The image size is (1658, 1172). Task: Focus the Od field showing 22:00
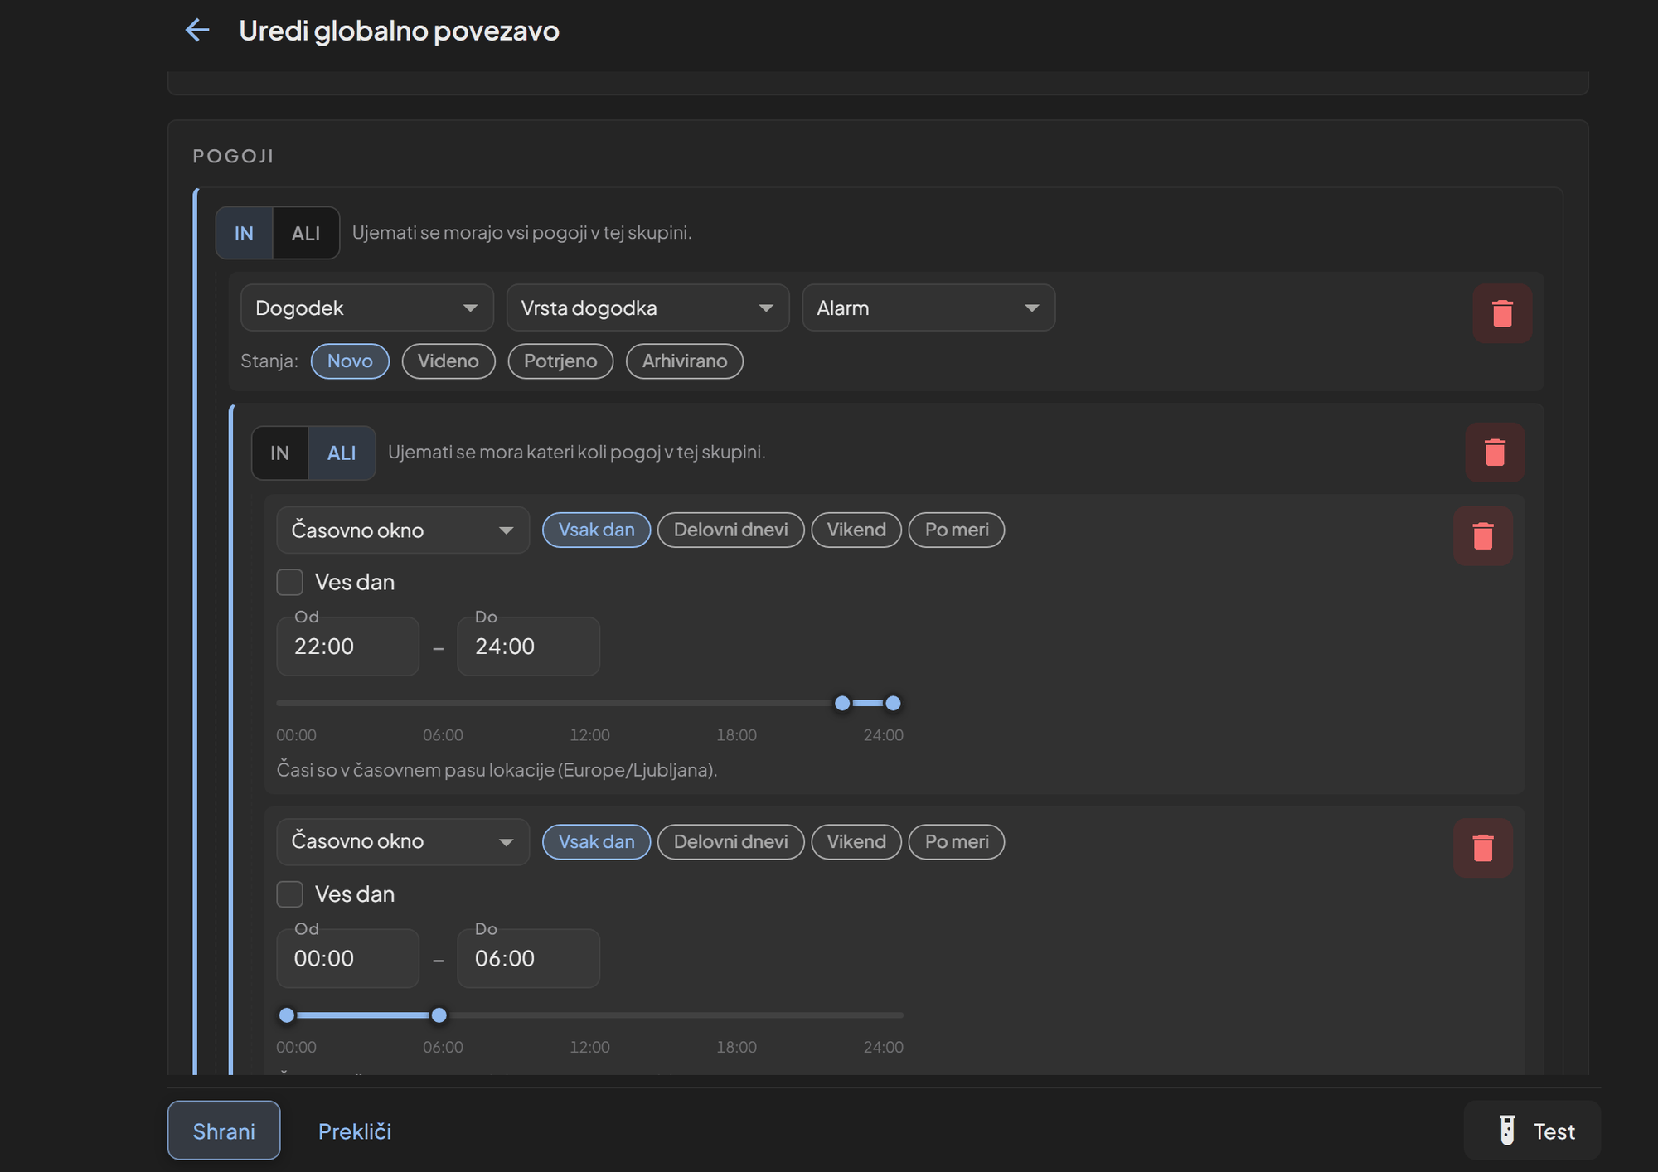point(348,647)
